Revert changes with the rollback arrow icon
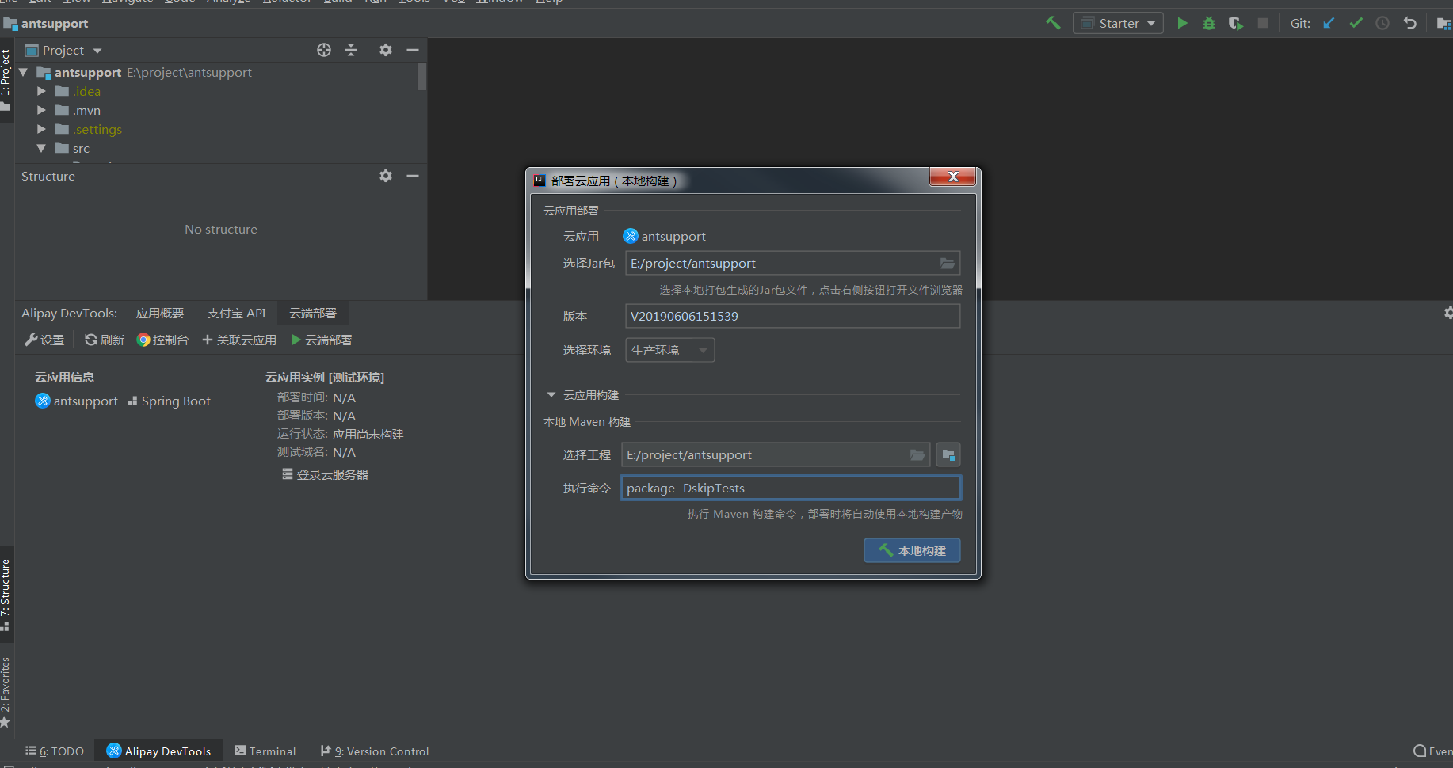Image resolution: width=1453 pixels, height=768 pixels. pos(1409,23)
